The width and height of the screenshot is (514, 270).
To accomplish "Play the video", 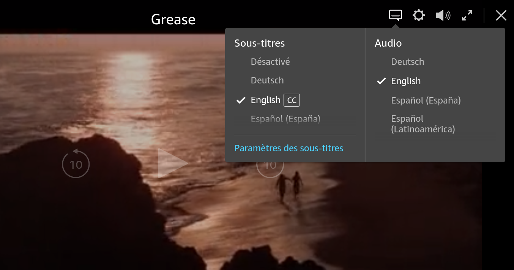I will tap(173, 163).
